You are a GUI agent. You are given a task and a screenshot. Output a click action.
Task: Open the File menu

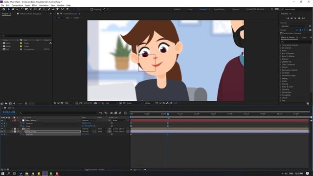point(2,5)
